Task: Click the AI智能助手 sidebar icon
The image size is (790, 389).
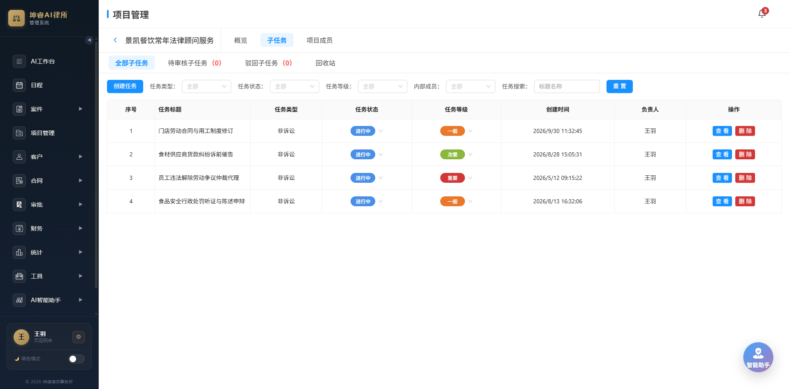Action: [x=19, y=300]
